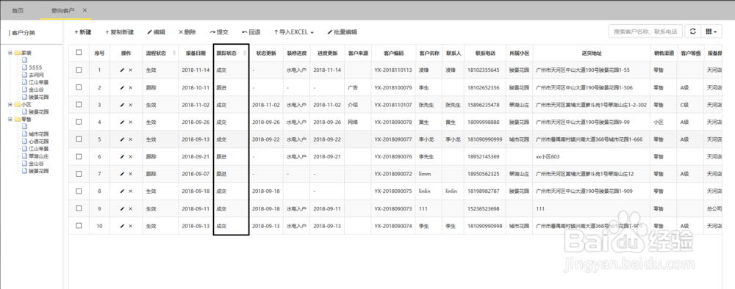Focus the customer search field
Screen dimensions: 735x289
645,32
